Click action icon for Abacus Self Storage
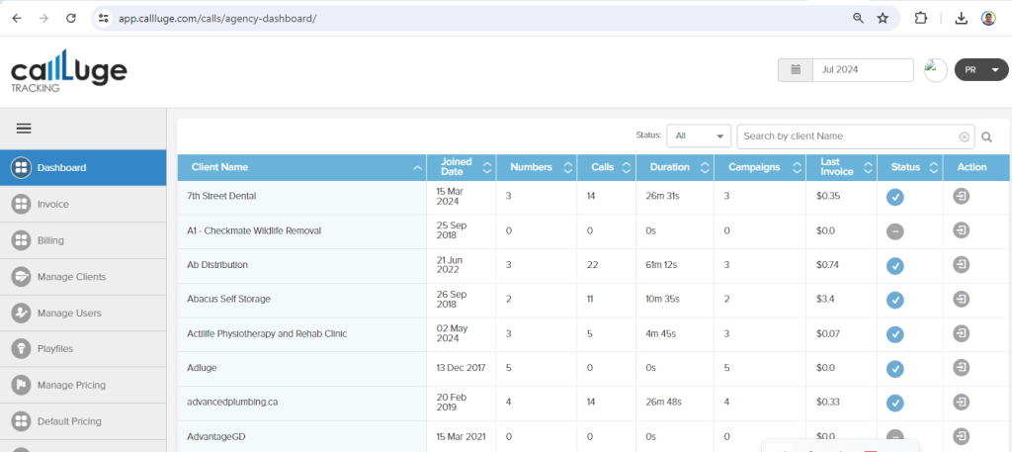Viewport: 1012px width, 452px height. [x=962, y=300]
